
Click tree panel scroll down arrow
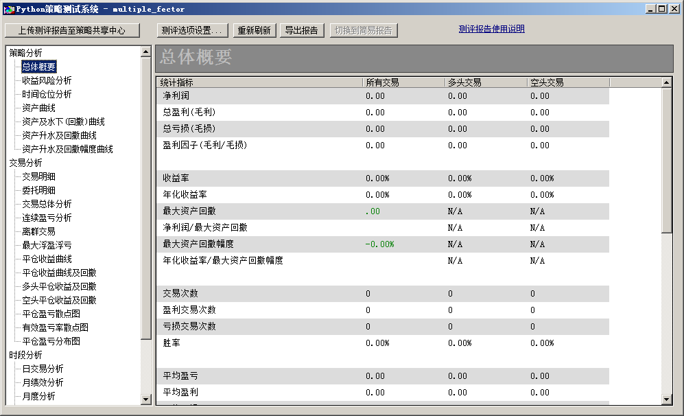(x=145, y=399)
